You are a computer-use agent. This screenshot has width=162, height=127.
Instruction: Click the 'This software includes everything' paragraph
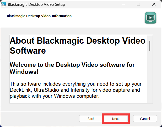tap(75, 90)
